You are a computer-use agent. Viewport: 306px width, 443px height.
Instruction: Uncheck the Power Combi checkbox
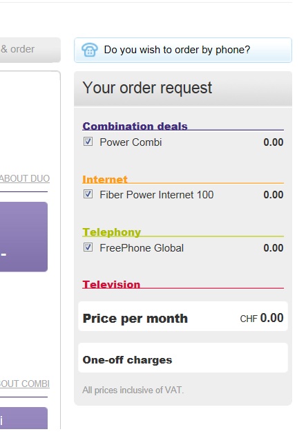88,141
